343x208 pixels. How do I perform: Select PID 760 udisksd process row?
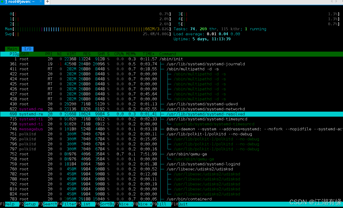(171, 169)
